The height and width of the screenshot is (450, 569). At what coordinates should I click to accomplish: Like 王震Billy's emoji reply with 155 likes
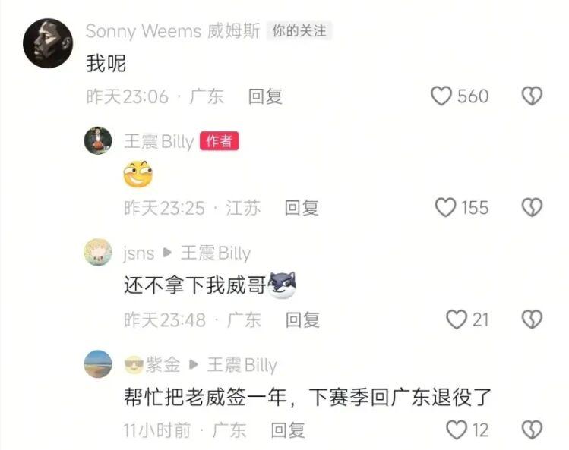click(x=445, y=207)
